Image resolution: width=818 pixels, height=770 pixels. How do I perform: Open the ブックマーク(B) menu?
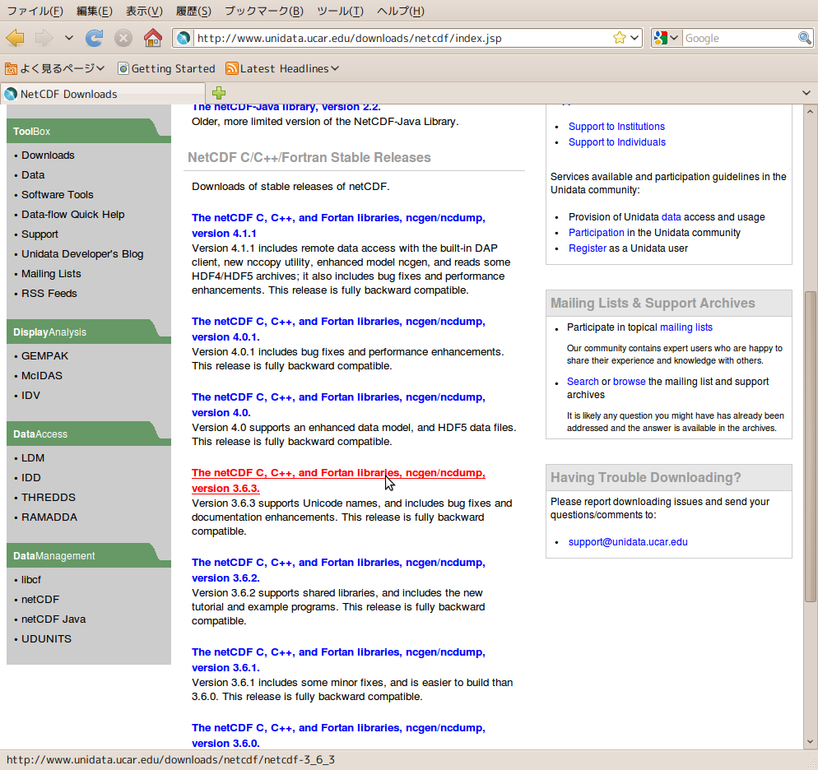click(x=264, y=11)
